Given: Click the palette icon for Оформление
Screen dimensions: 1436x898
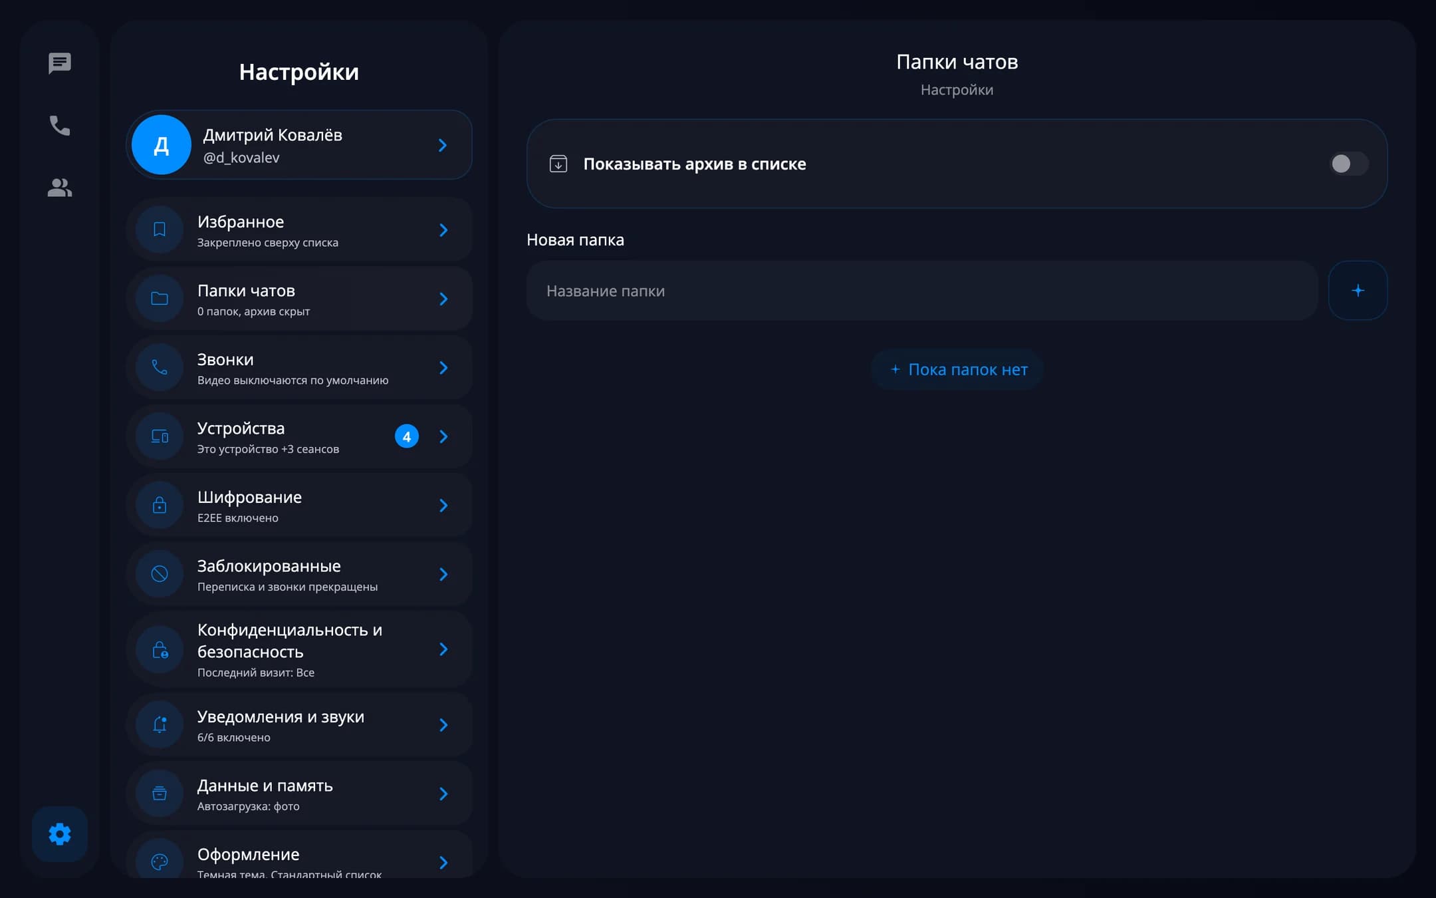Looking at the screenshot, I should [160, 862].
